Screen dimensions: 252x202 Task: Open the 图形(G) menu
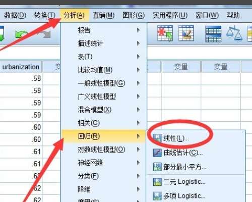coord(134,15)
